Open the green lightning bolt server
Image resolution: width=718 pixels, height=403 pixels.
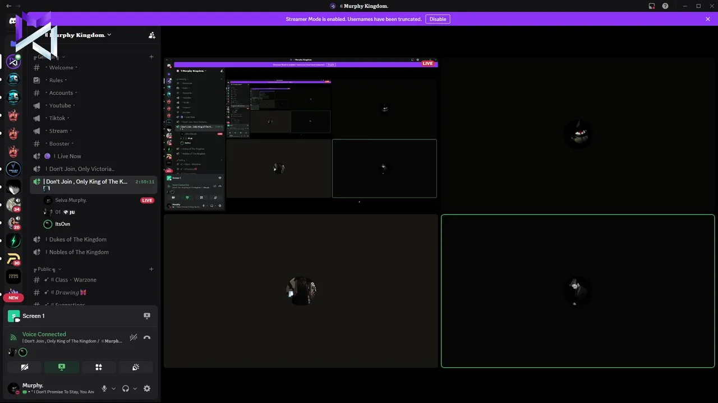[x=13, y=241]
